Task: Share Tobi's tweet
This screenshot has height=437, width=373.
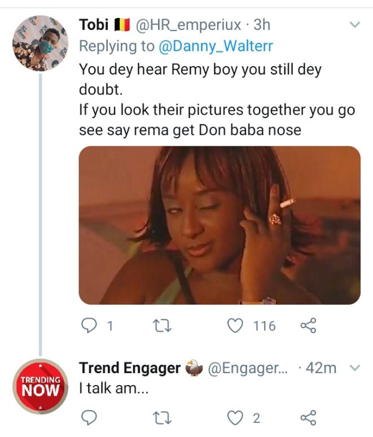Action: click(x=308, y=325)
